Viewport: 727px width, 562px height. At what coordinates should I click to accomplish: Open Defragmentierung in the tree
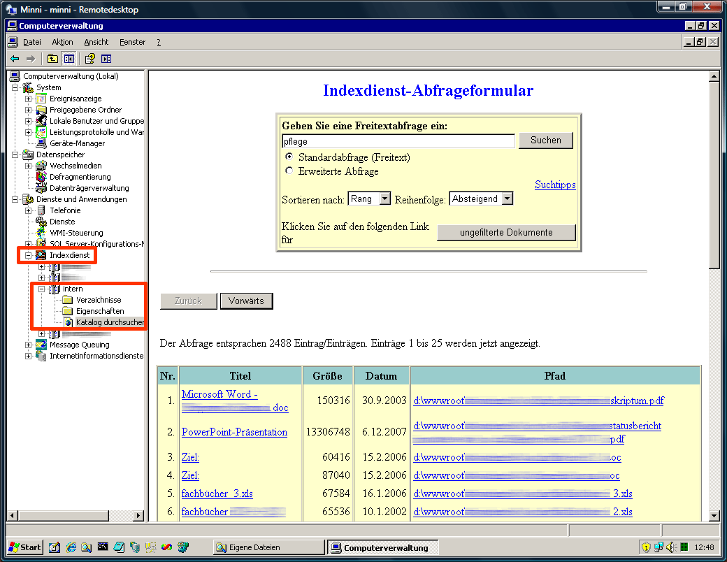(x=80, y=177)
